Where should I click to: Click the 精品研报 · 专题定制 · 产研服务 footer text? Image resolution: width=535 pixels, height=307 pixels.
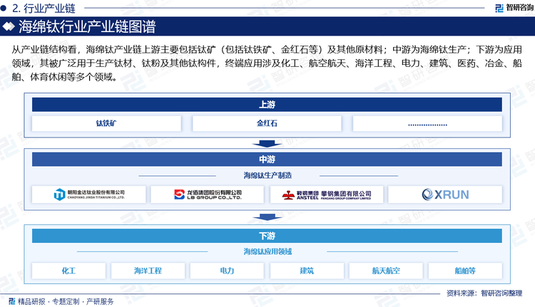[66, 301]
